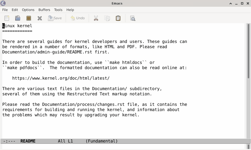251x150 pixels.
Task: Click the '-:---' buffer status indicators in mode line
Action: pyautogui.click(x=9, y=141)
